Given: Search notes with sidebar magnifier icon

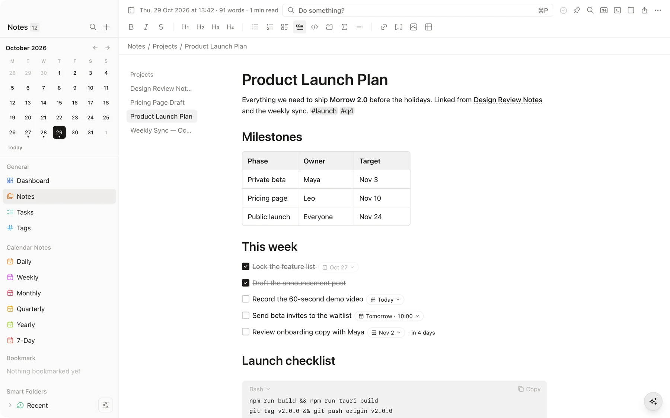Looking at the screenshot, I should [93, 27].
